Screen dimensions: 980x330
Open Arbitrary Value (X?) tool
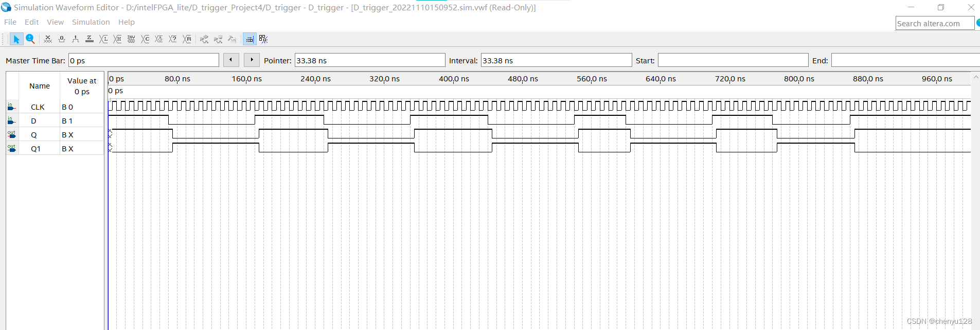point(173,39)
